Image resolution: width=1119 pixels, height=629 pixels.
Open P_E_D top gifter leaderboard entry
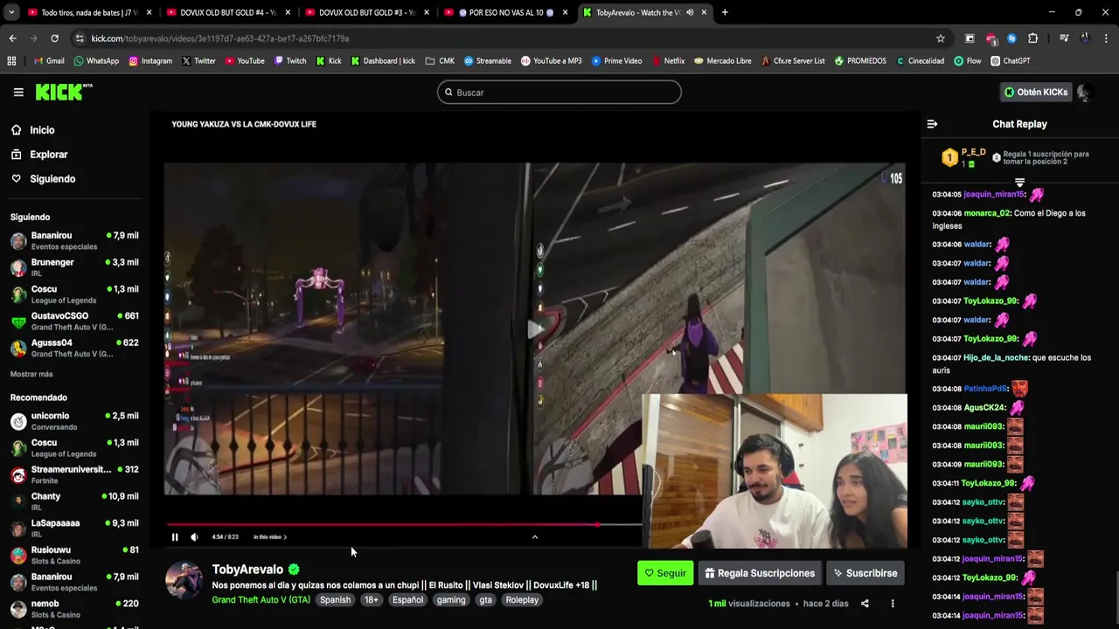pos(964,157)
